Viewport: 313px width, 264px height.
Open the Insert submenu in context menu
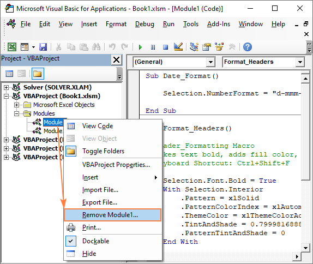point(113,177)
